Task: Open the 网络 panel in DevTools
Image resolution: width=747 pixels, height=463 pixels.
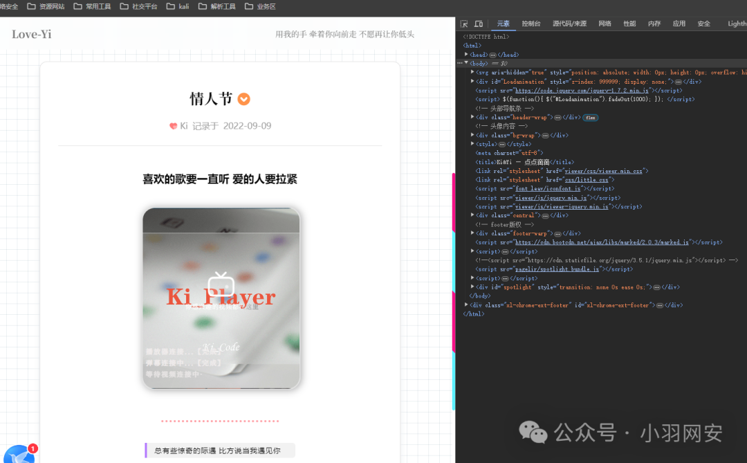Action: coord(604,23)
